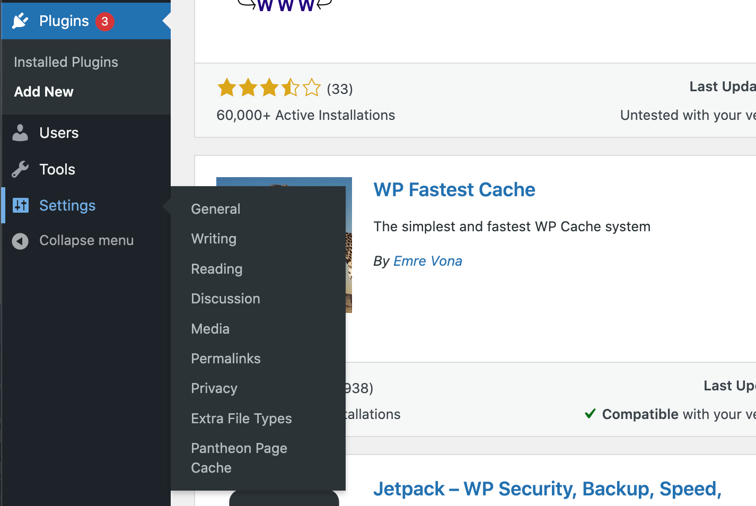Viewport: 756px width, 506px height.
Task: Open Installed Plugins submenu item
Action: pos(66,62)
